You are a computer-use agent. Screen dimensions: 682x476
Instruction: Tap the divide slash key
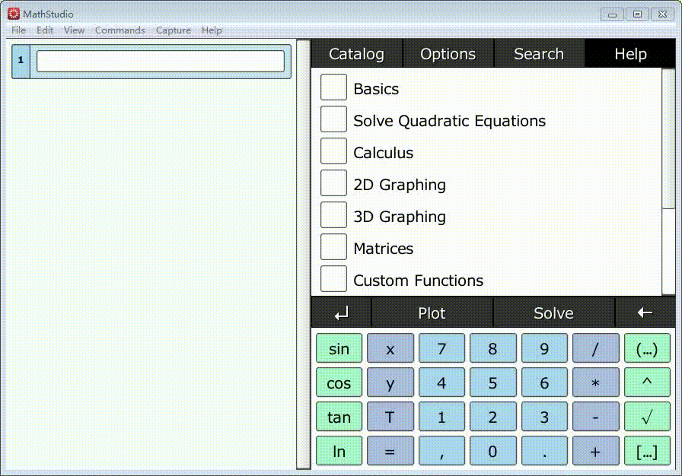[595, 348]
